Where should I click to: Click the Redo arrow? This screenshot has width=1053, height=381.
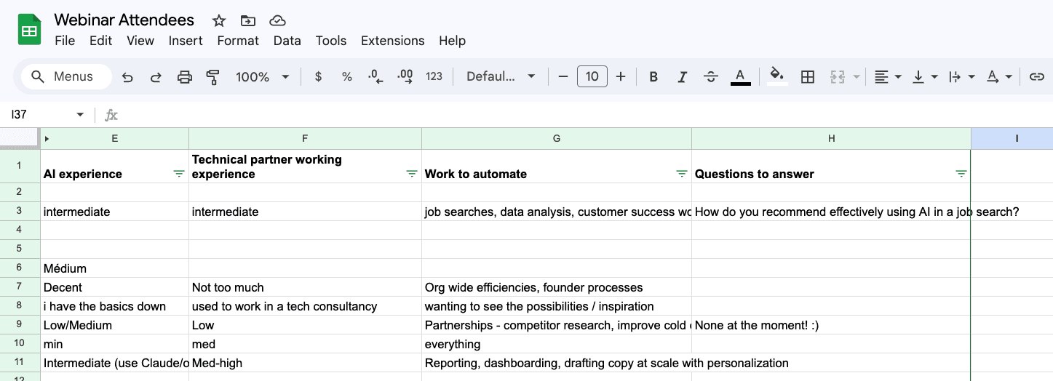click(156, 77)
